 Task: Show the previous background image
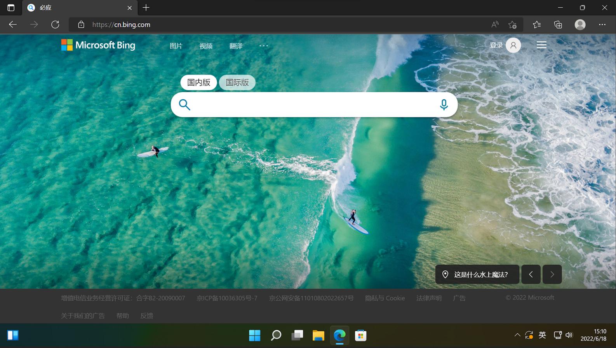coord(531,274)
